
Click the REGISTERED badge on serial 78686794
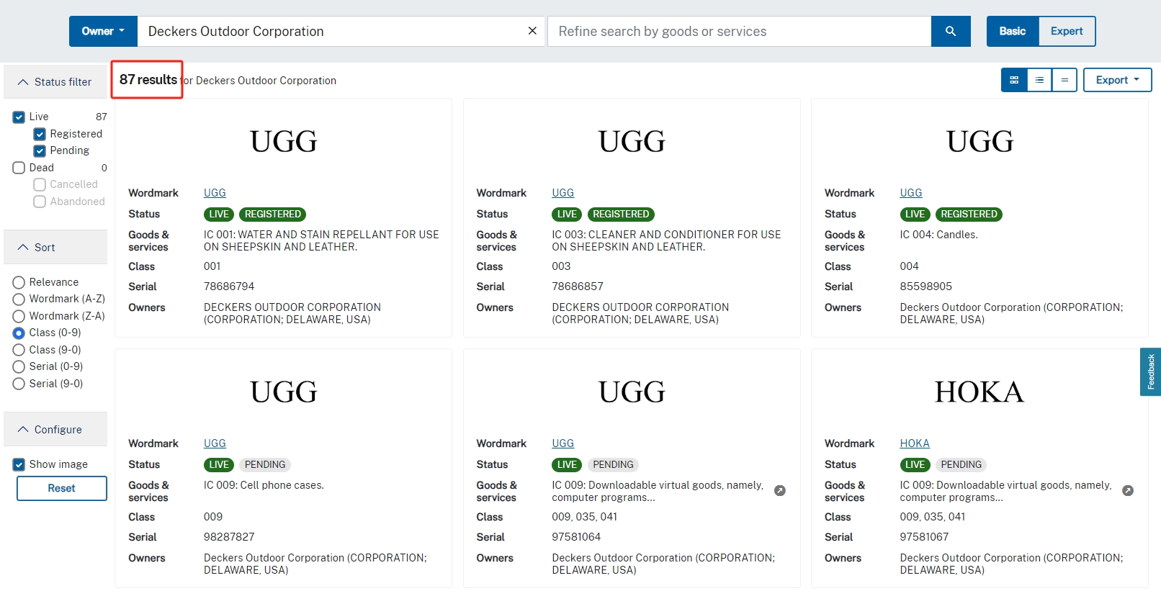coord(273,215)
